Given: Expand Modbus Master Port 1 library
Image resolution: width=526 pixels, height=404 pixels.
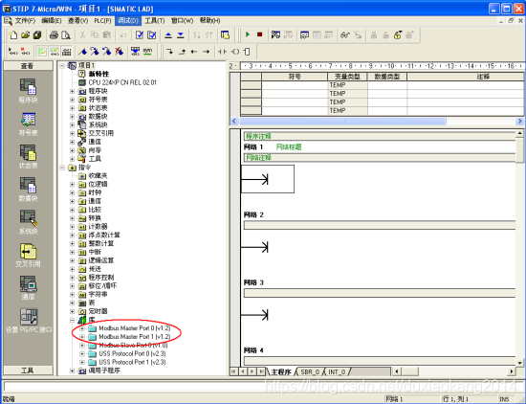Looking at the screenshot, I should pos(82,337).
